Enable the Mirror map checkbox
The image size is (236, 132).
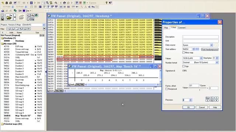click(183, 53)
